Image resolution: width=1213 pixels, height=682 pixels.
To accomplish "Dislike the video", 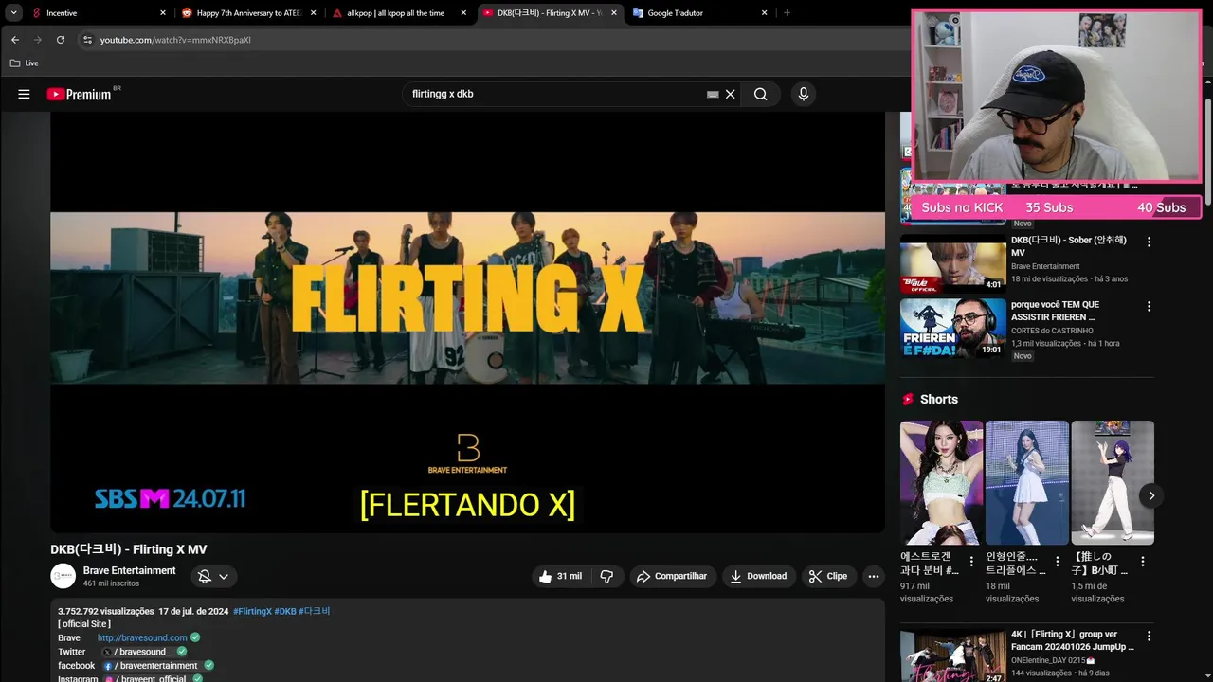I will click(x=606, y=576).
